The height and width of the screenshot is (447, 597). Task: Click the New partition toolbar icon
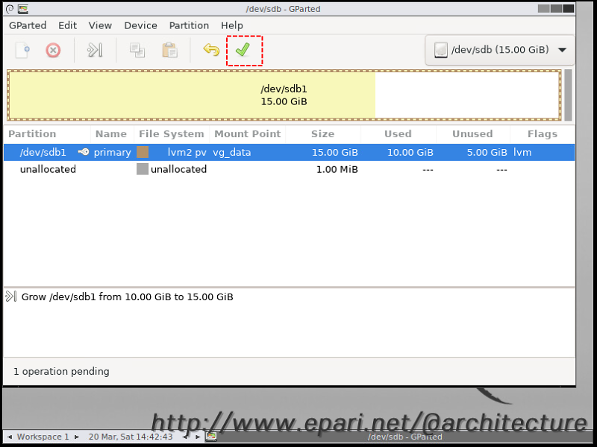(22, 50)
